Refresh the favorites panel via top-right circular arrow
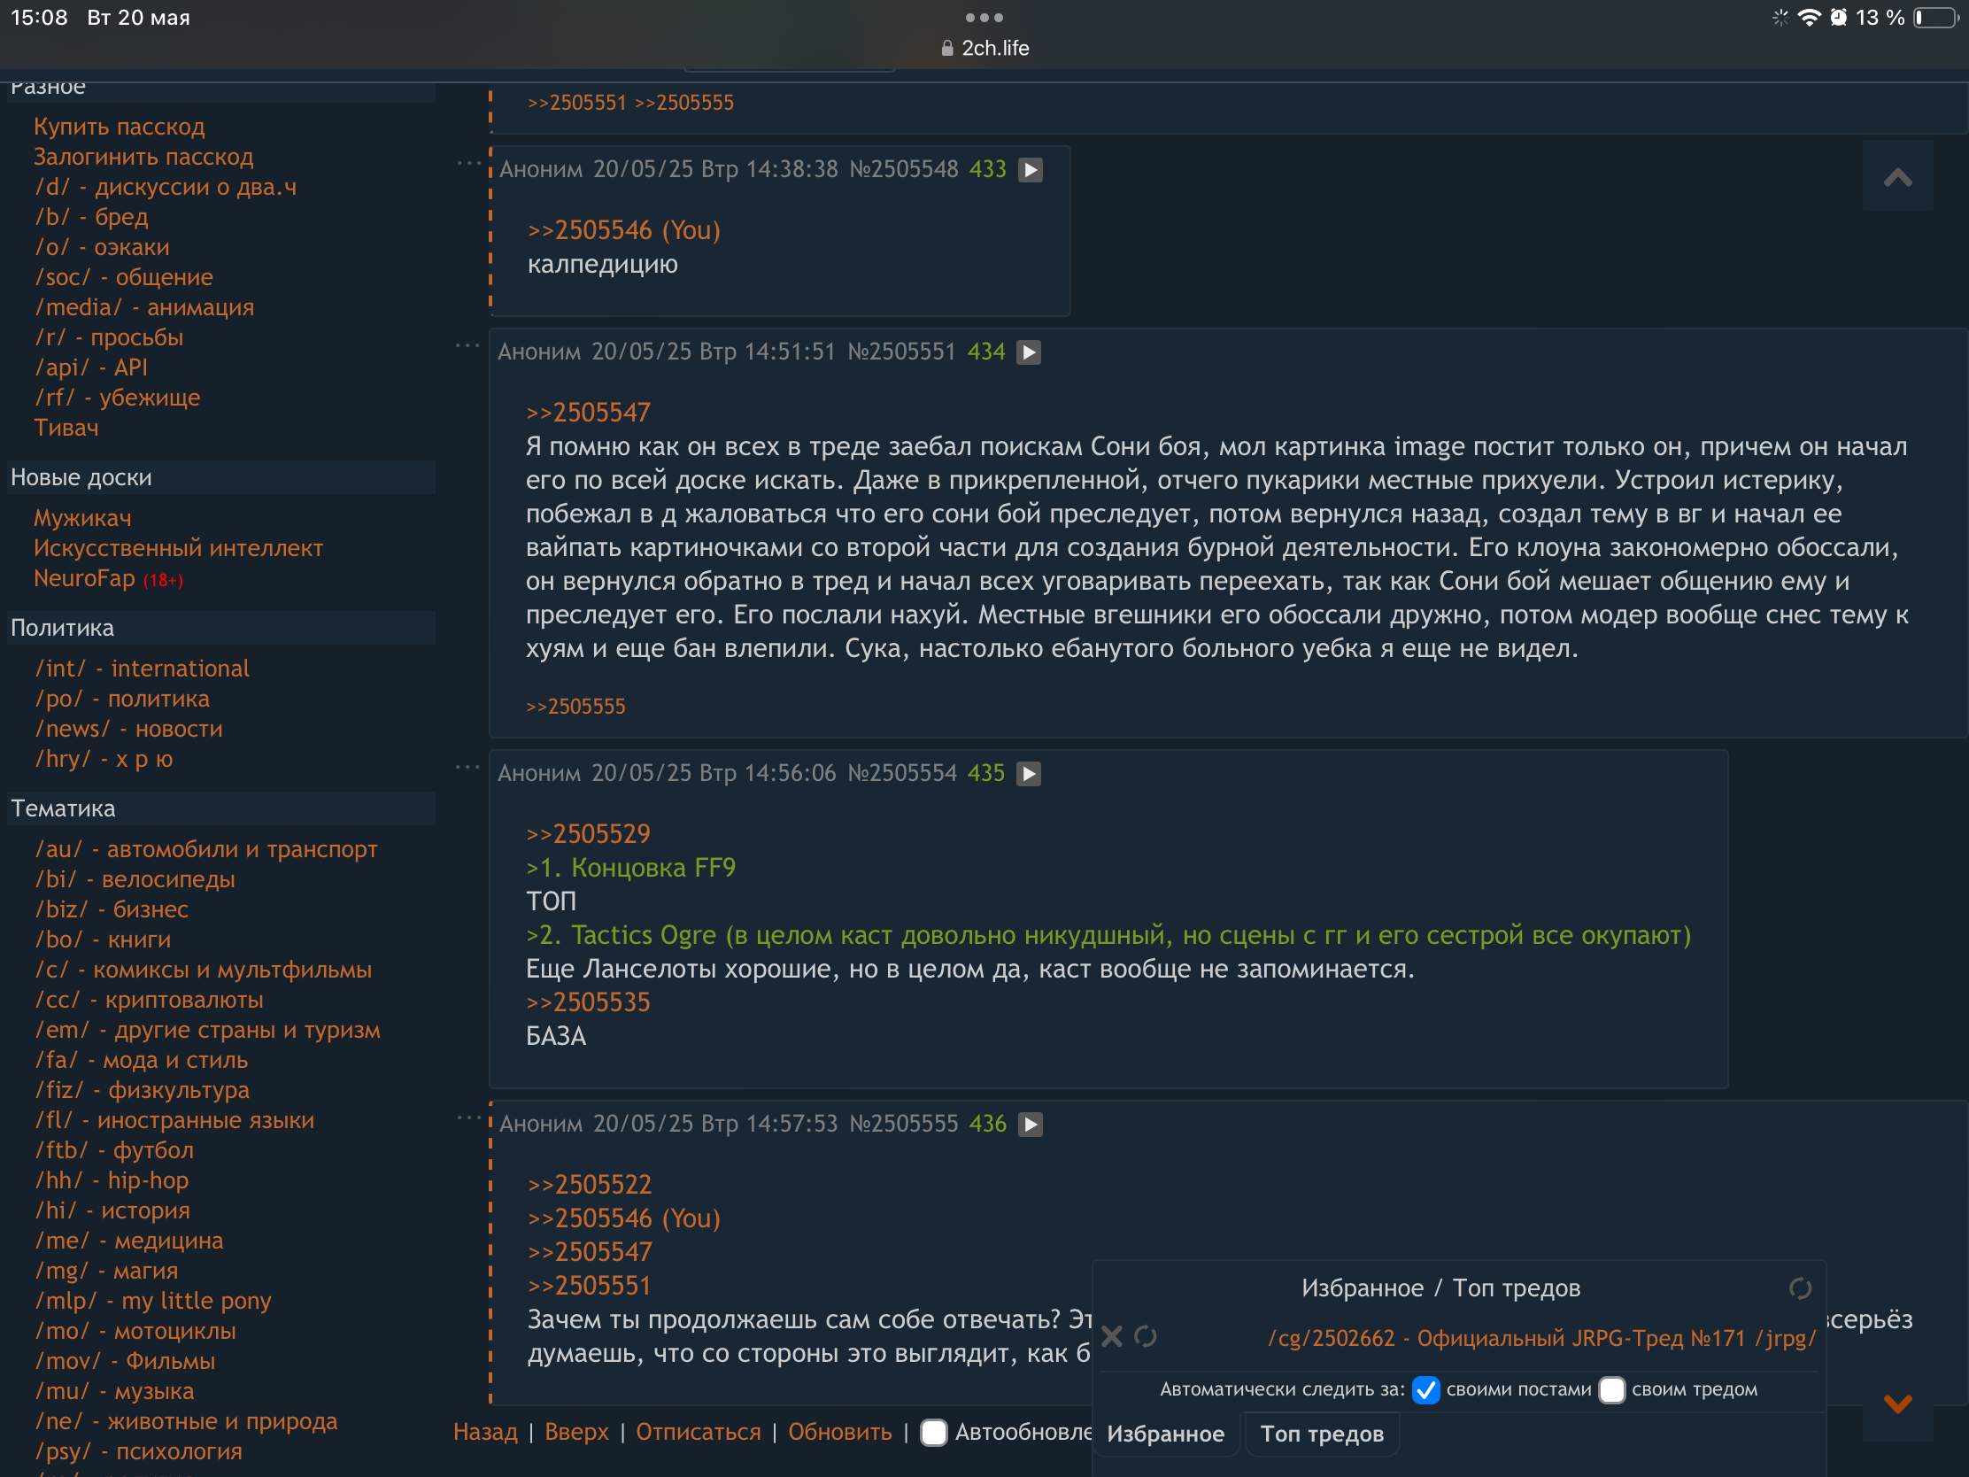 click(x=1800, y=1288)
